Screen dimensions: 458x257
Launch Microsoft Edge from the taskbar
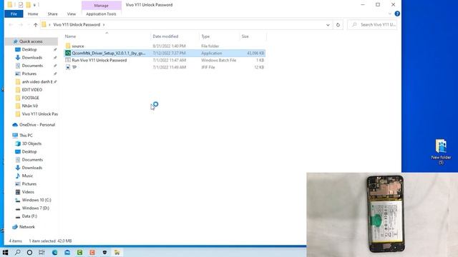click(x=54, y=252)
